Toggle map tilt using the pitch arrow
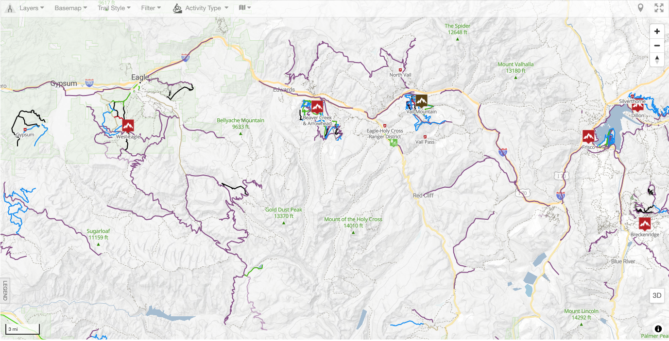Viewport: 669px width, 341px height. tap(656, 59)
